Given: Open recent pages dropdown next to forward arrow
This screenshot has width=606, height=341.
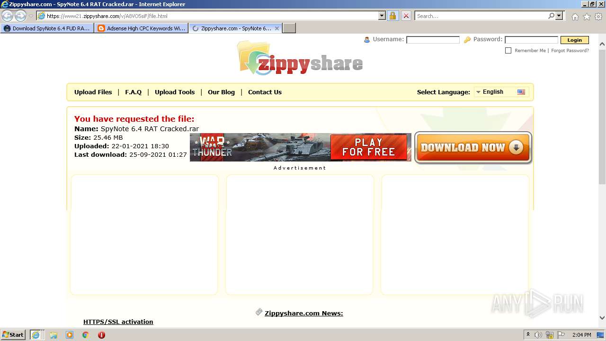Looking at the screenshot, I should pyautogui.click(x=31, y=16).
